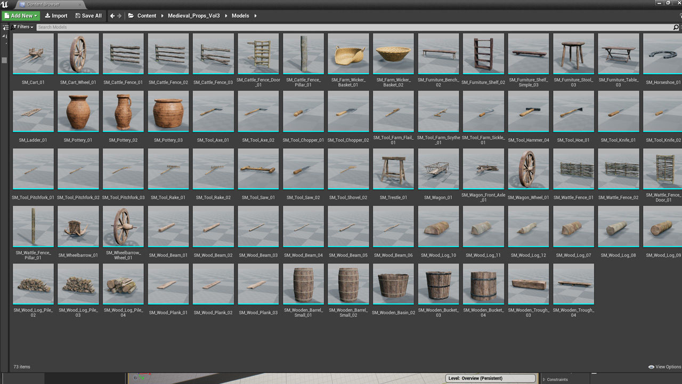Image resolution: width=682 pixels, height=384 pixels.
Task: Click the Unreal Engine logo icon
Action: (5, 4)
